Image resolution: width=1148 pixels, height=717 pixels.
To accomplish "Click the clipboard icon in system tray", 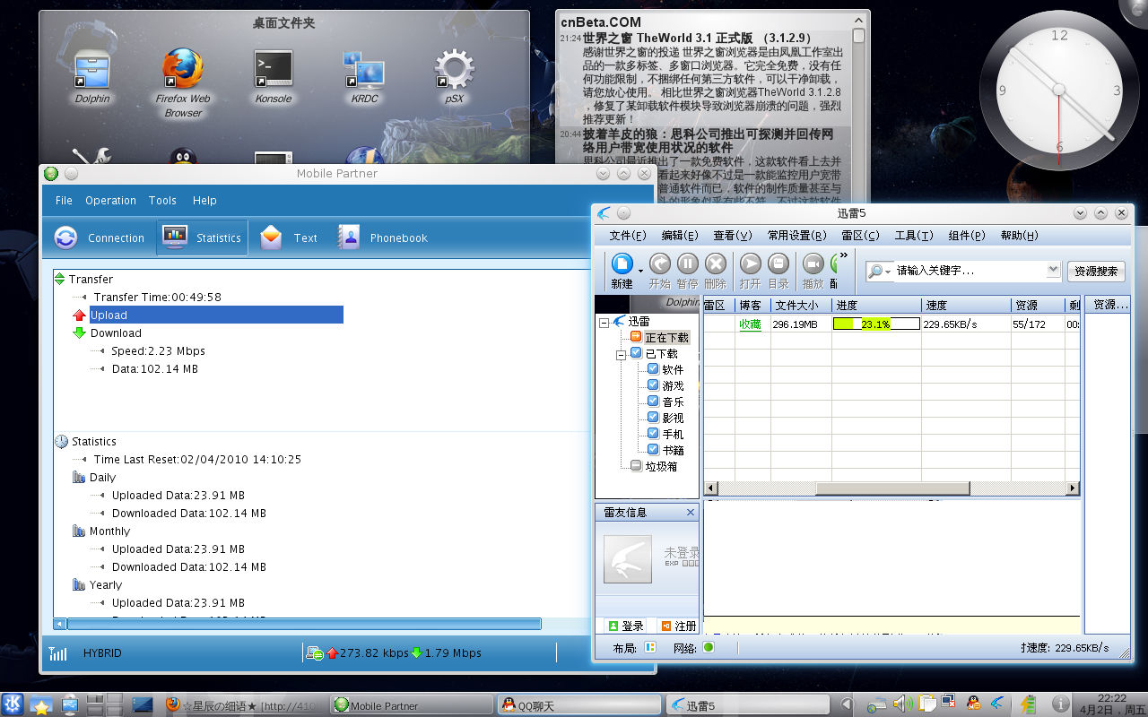I will coord(926,704).
